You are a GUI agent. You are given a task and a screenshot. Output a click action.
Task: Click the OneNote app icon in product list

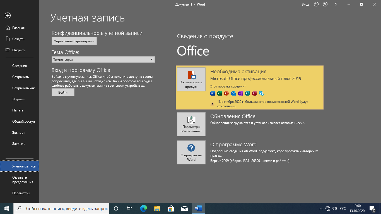click(240, 93)
